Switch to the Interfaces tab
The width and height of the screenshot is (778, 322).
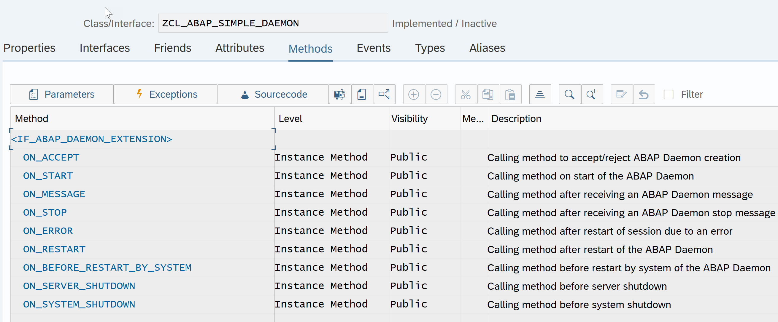[104, 48]
